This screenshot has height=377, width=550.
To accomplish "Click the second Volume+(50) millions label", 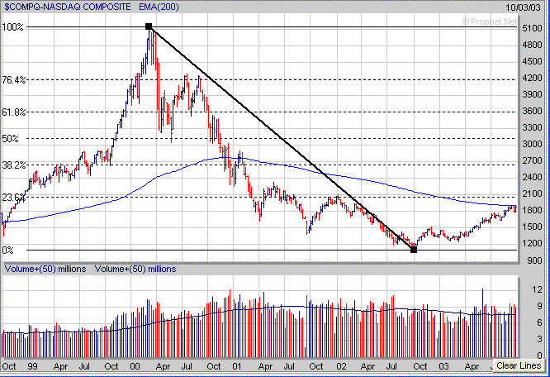I will pos(135,269).
